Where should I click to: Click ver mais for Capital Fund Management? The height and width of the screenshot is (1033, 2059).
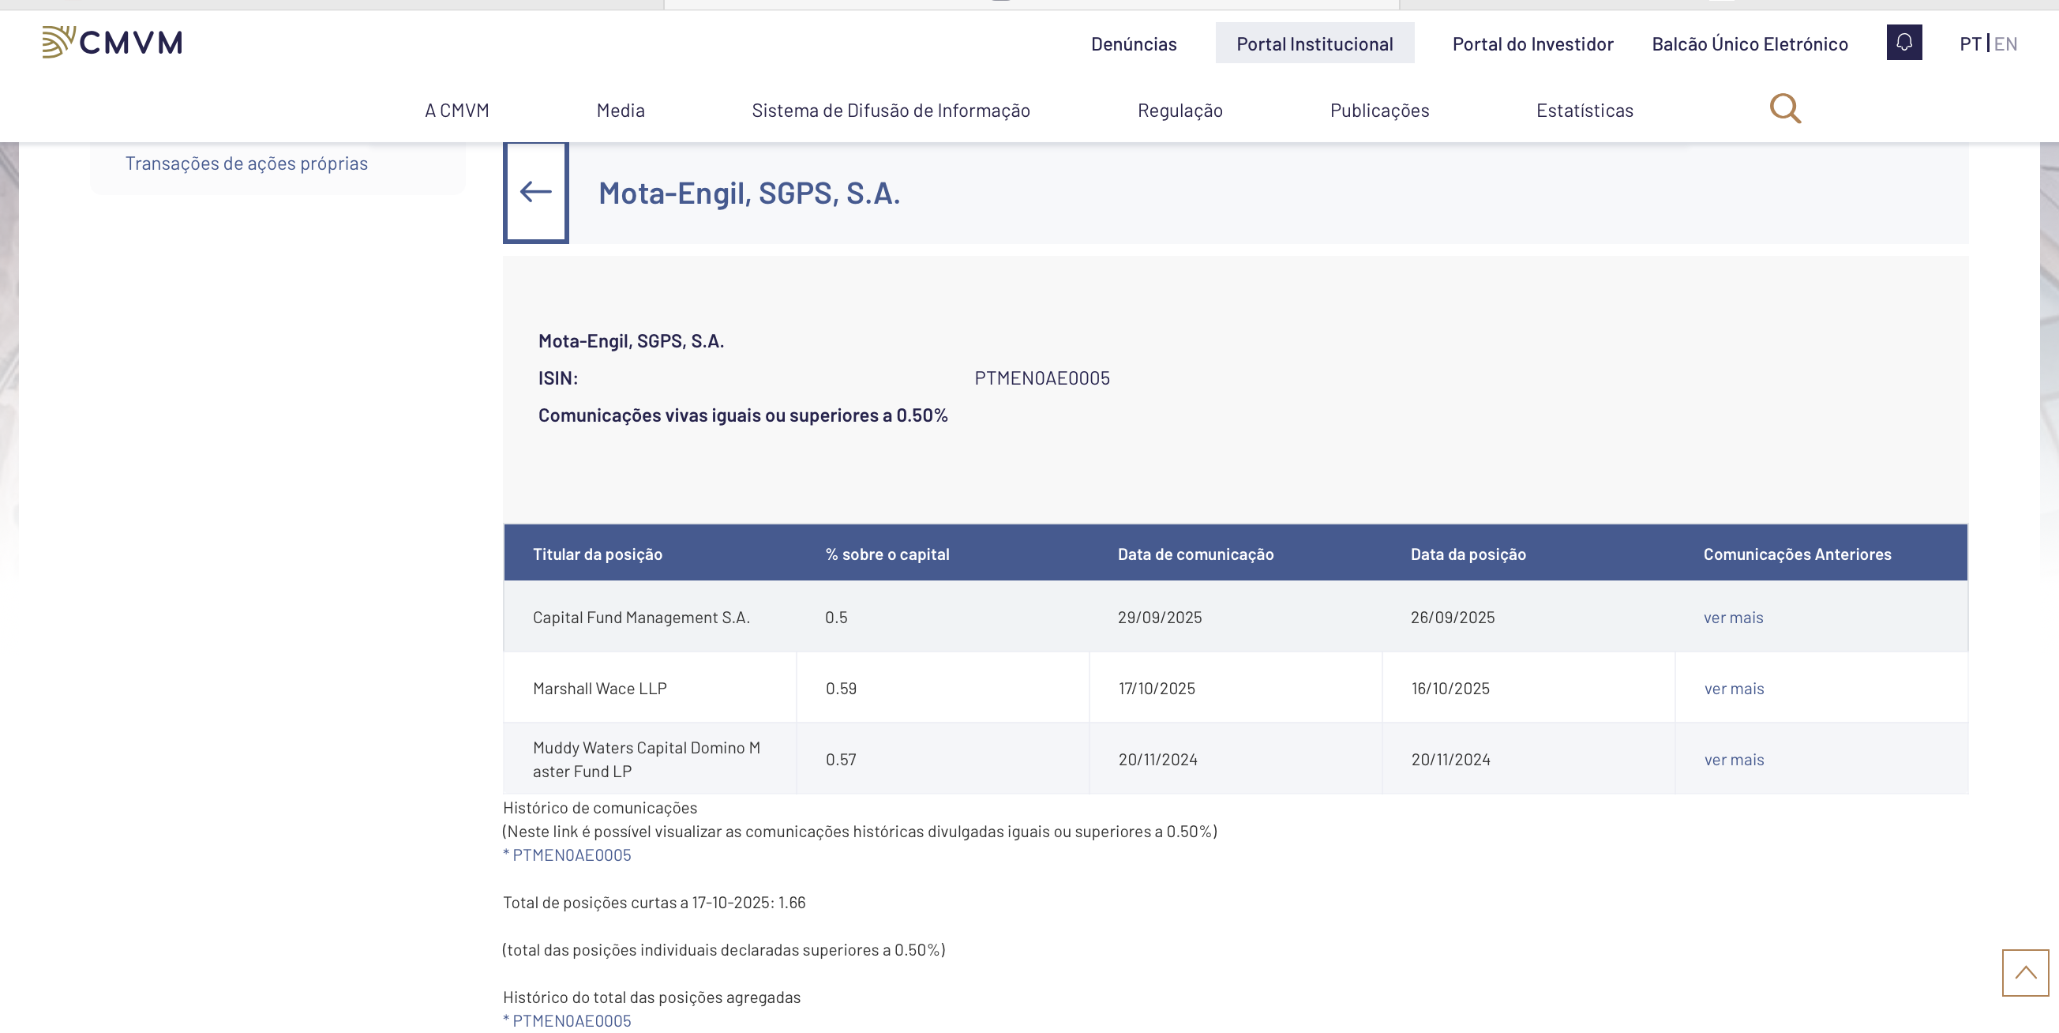coord(1733,618)
